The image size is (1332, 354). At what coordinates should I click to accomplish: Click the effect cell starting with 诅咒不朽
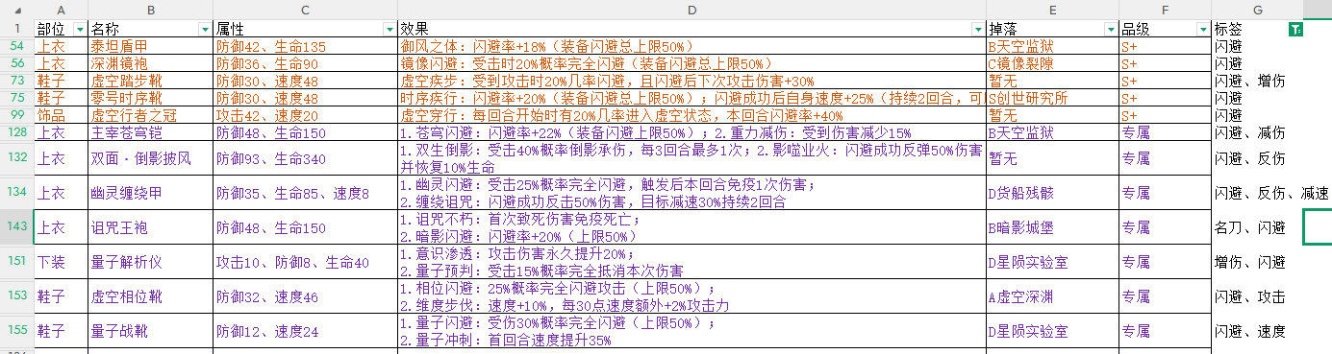[x=692, y=227]
